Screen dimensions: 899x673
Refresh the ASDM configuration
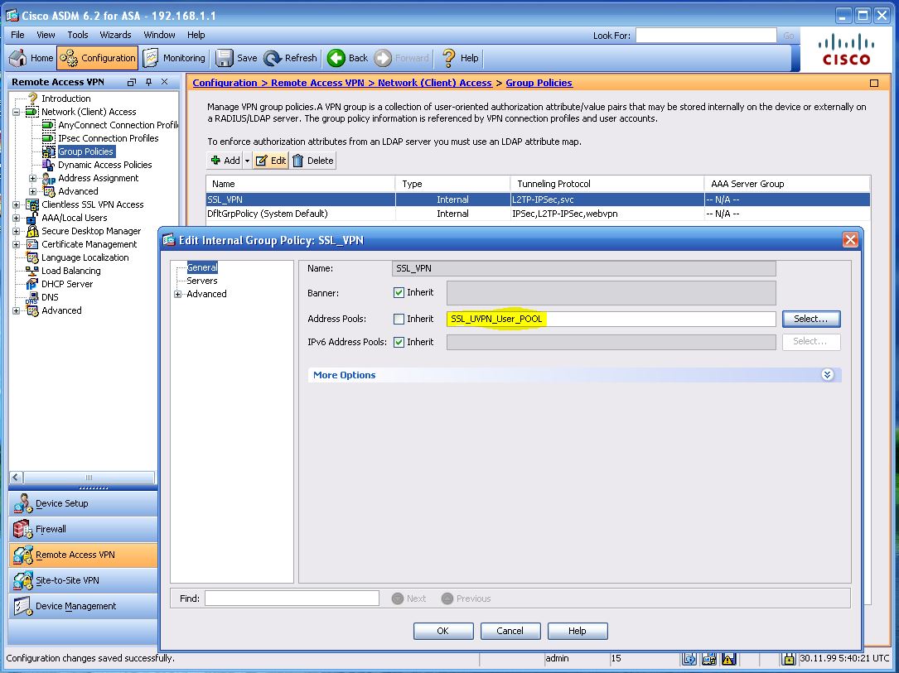290,58
